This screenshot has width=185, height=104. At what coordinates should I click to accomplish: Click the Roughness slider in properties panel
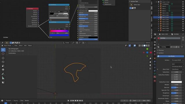coord(176,93)
